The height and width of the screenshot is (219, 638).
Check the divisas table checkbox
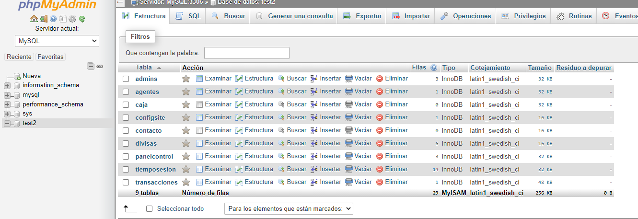click(x=126, y=143)
